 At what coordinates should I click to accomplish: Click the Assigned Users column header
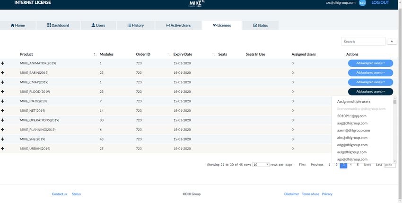pos(304,54)
